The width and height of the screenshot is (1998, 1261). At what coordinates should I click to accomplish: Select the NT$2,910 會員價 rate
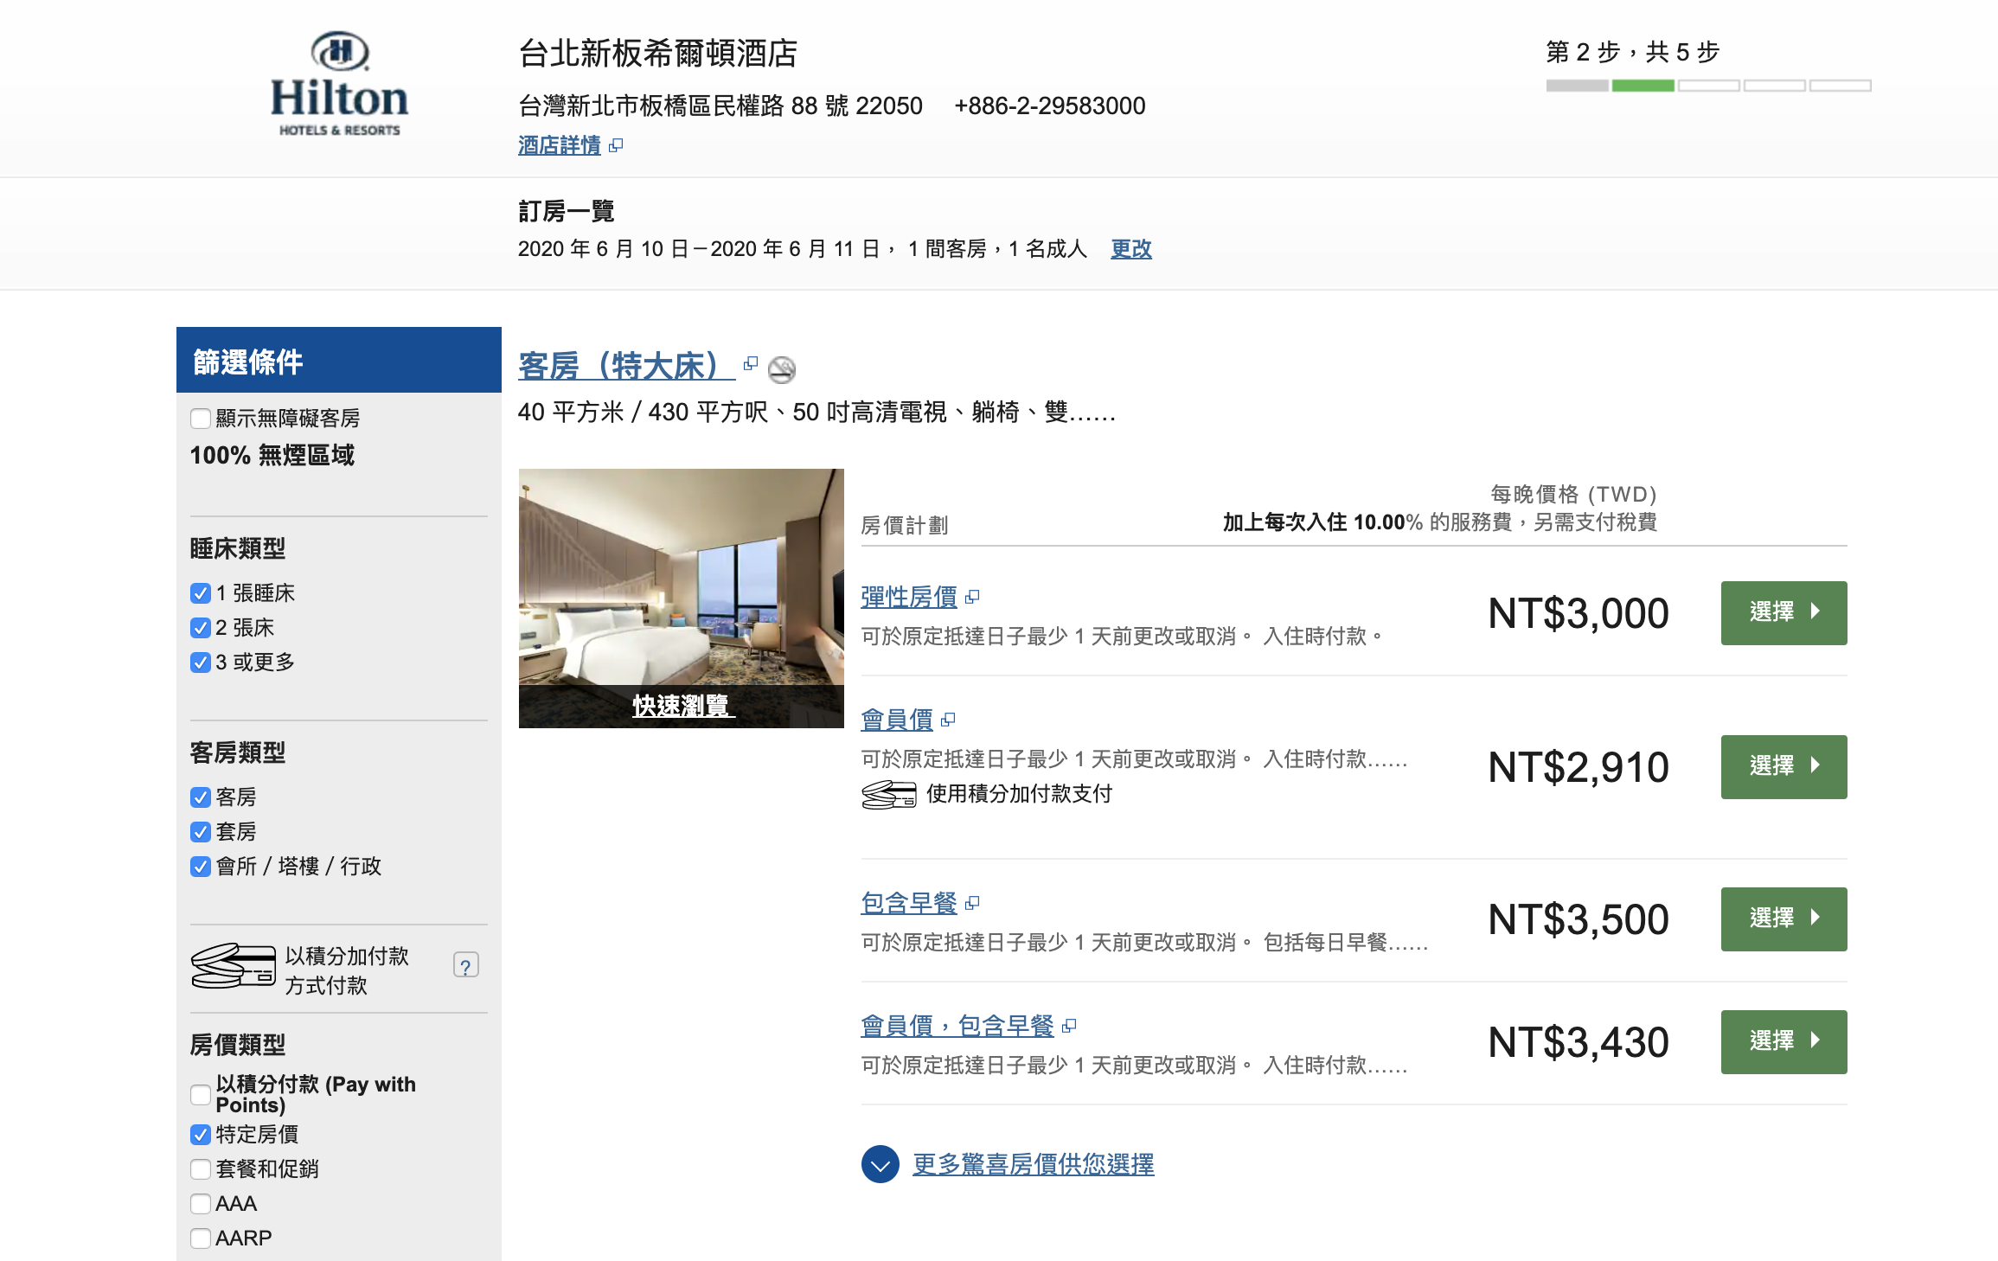[x=1783, y=767]
